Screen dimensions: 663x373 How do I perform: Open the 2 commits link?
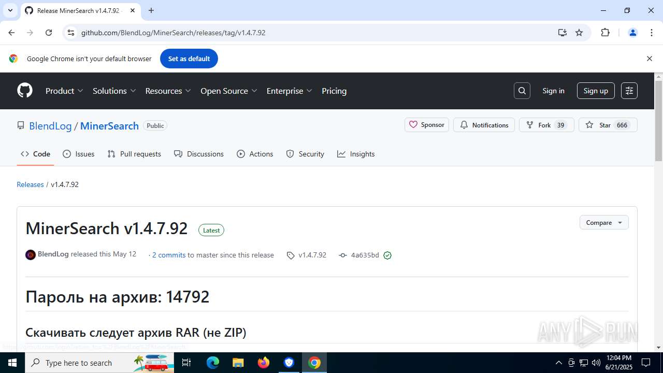point(169,255)
